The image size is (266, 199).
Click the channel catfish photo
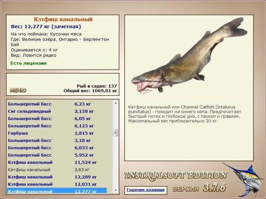click(189, 56)
